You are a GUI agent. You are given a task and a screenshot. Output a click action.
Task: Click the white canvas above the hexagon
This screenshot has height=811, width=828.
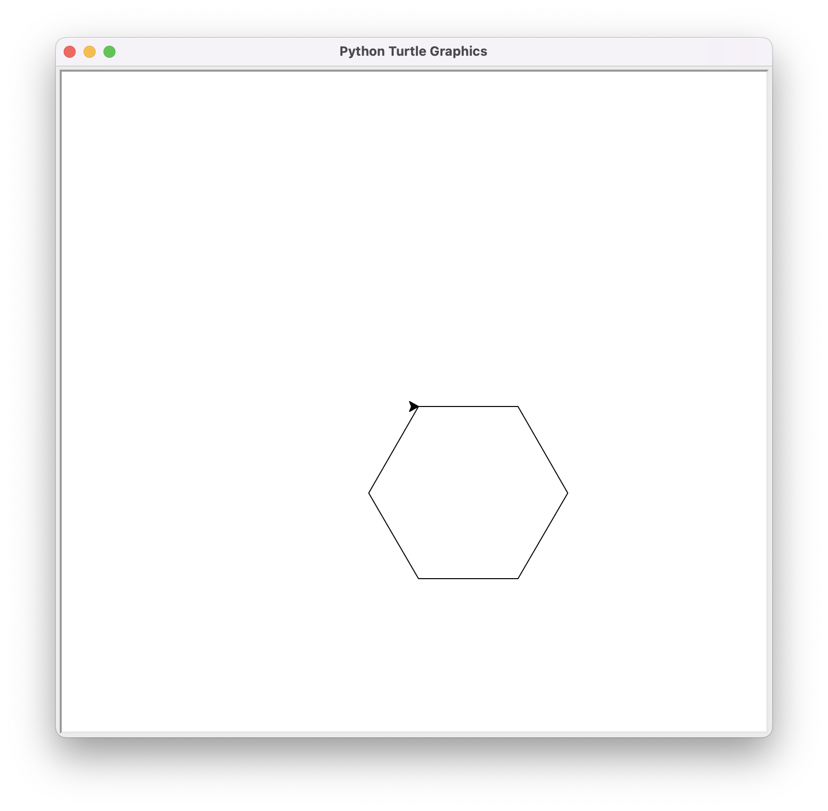point(468,224)
